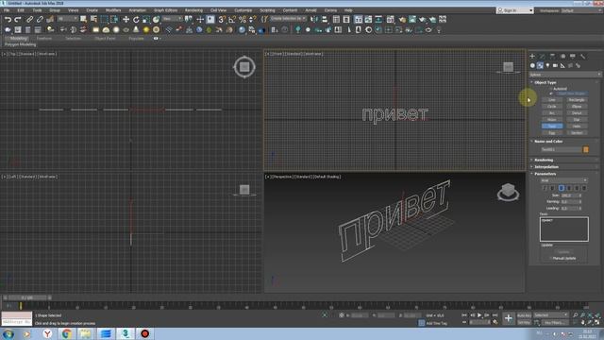Select the Cameras category icon
This screenshot has height=340, width=604.
[x=555, y=66]
